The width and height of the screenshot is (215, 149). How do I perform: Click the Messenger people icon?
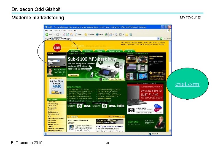point(130,34)
